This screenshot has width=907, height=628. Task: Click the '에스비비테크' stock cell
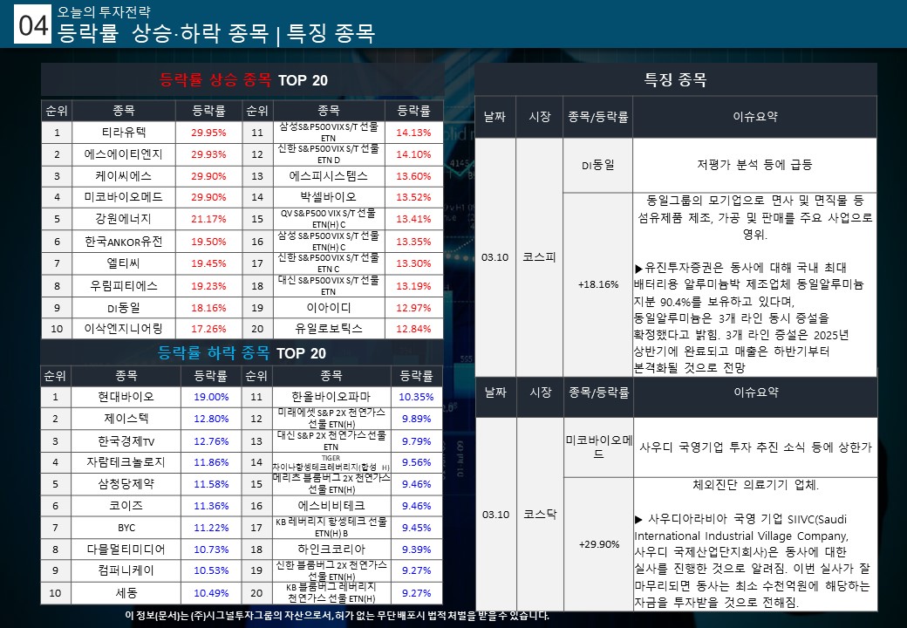pos(331,505)
